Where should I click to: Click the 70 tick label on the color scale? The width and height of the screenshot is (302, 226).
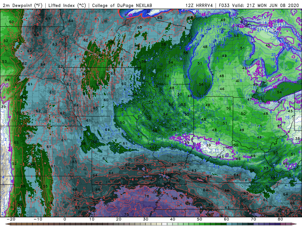click(253, 219)
